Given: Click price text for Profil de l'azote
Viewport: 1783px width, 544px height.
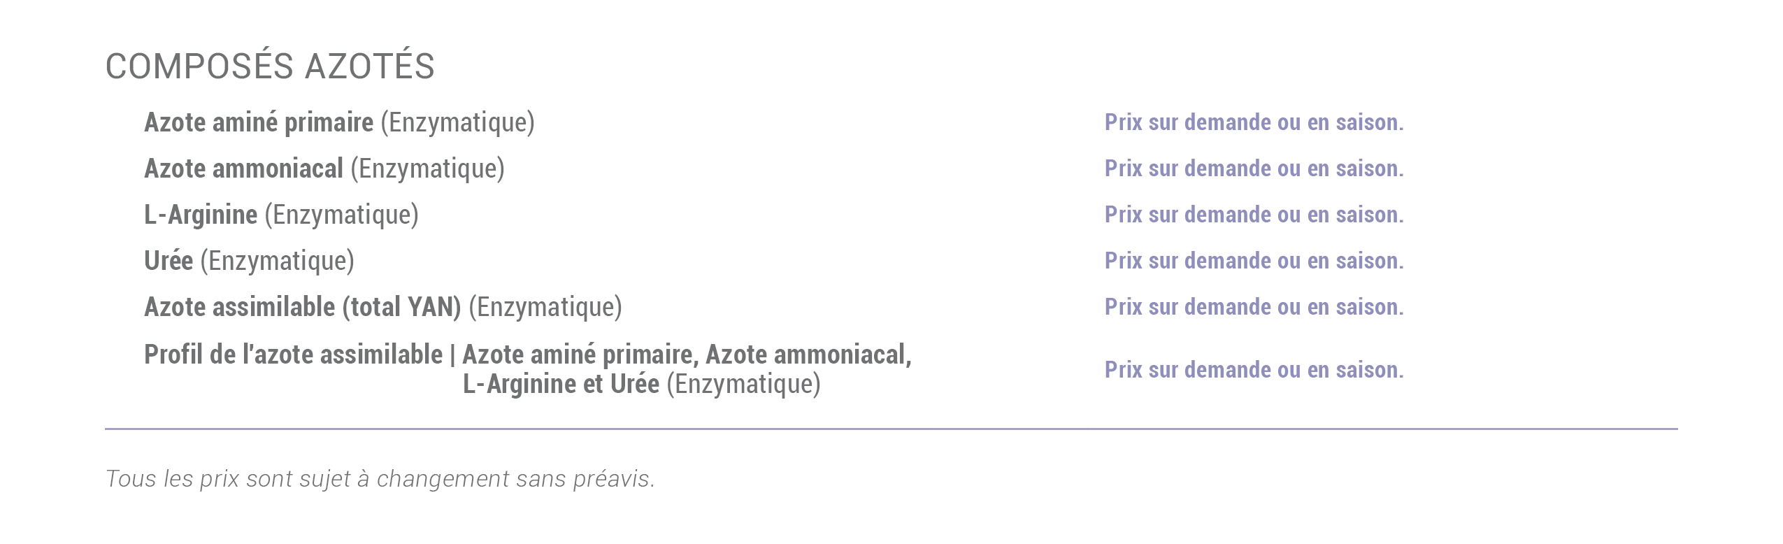Looking at the screenshot, I should 1254,370.
